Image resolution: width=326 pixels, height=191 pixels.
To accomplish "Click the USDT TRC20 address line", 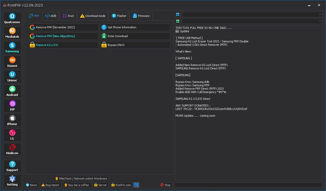I will click(x=212, y=109).
